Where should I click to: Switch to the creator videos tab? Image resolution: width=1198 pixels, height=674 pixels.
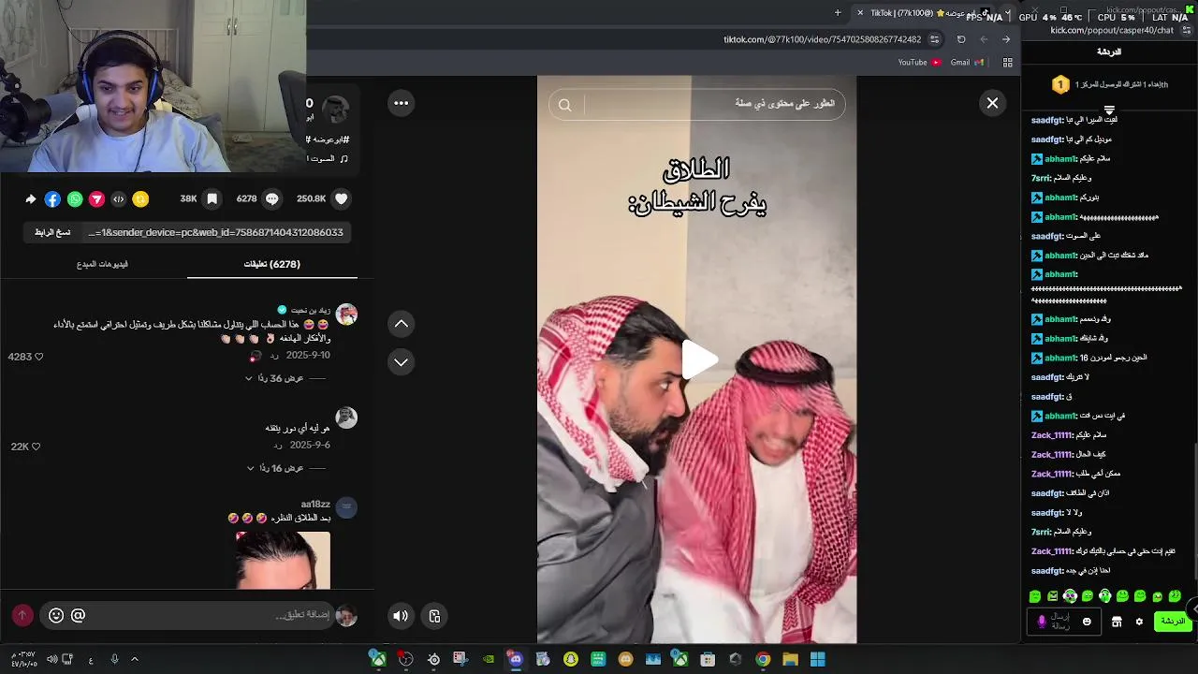click(102, 264)
